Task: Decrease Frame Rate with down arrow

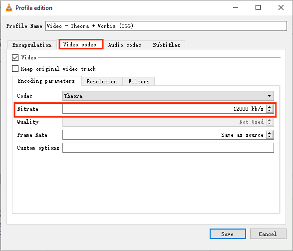Action: tap(269, 137)
